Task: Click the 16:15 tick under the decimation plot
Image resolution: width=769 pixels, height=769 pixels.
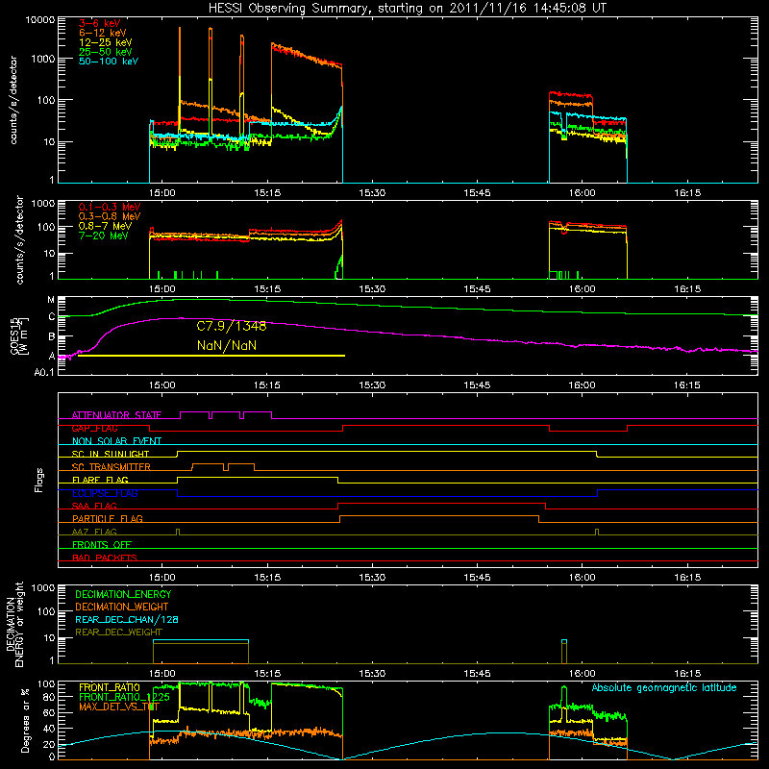Action: [687, 674]
